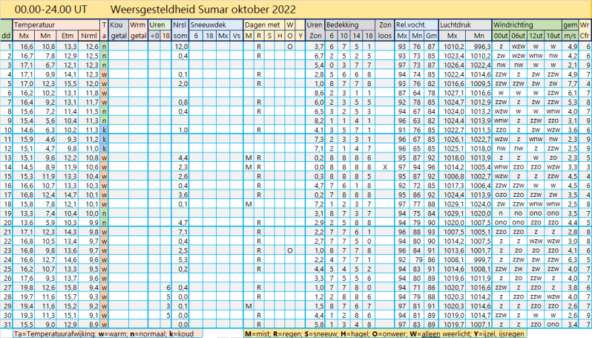Select the 'Etm' temperature subheader
The width and height of the screenshot is (592, 338).
tap(68, 36)
